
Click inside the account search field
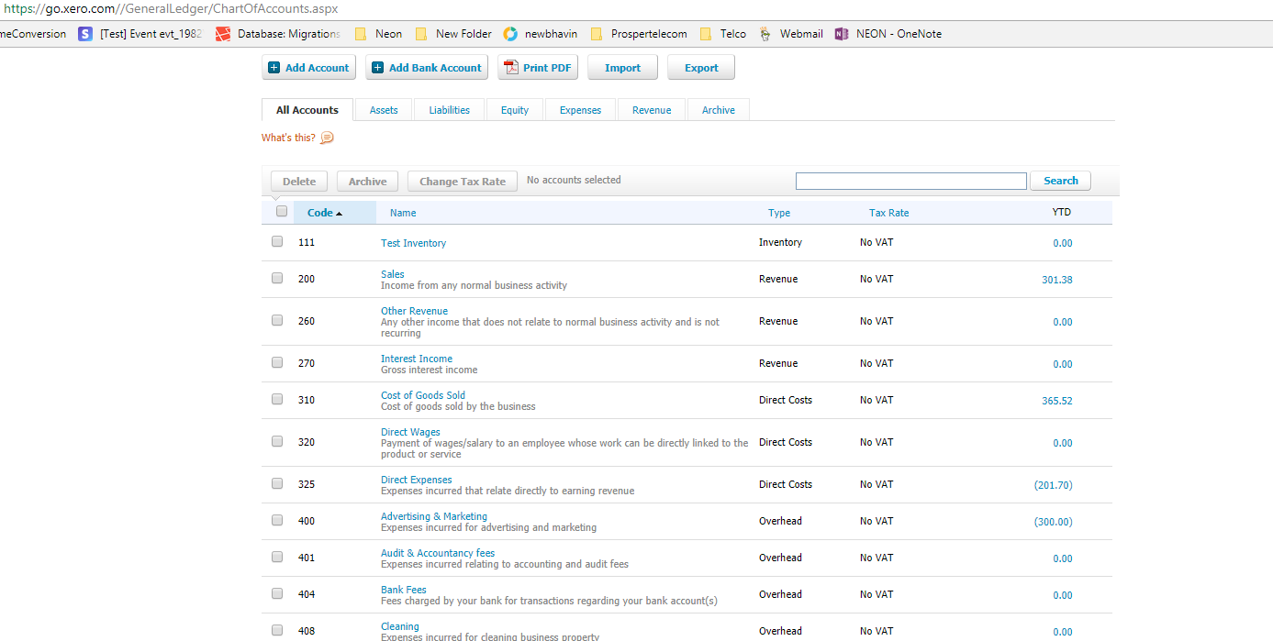(910, 181)
